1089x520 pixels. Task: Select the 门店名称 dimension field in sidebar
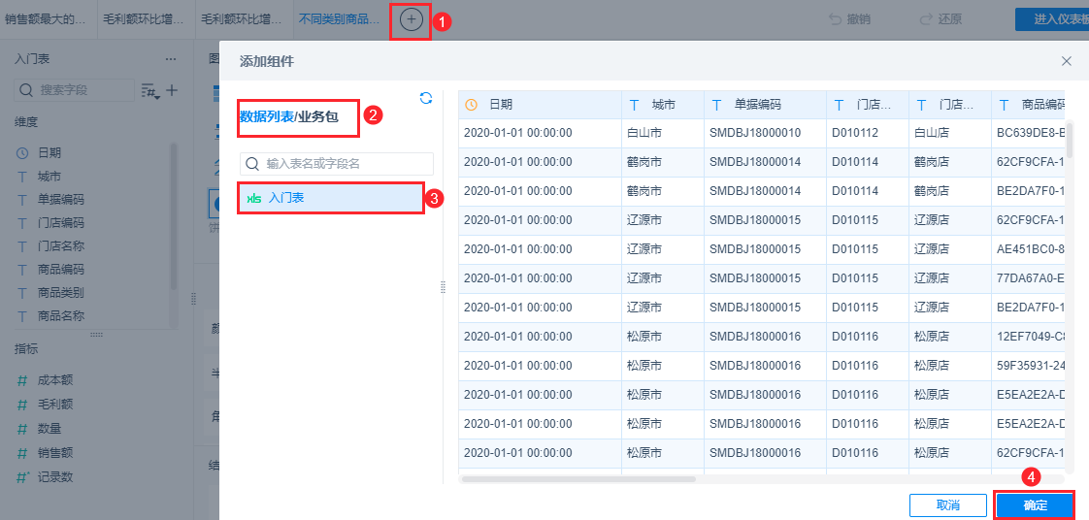[61, 245]
